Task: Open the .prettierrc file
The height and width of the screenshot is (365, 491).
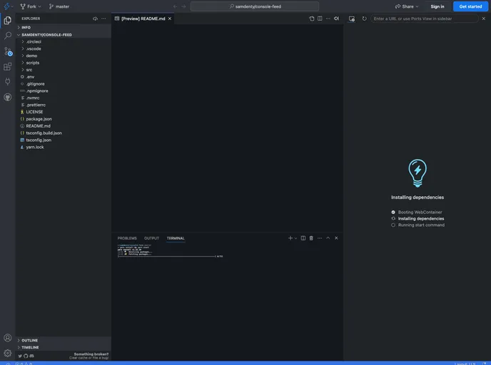Action: tap(64, 105)
